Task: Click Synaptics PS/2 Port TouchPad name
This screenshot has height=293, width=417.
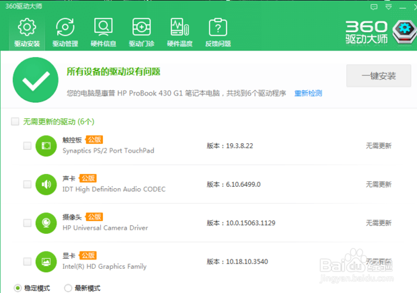Action: 108,151
